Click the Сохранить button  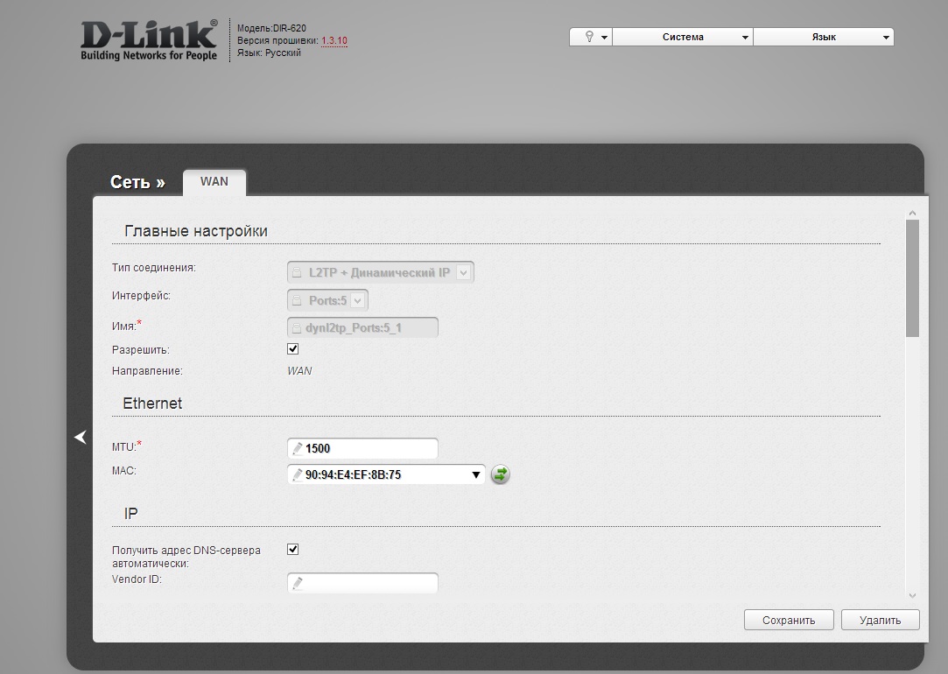pos(789,620)
